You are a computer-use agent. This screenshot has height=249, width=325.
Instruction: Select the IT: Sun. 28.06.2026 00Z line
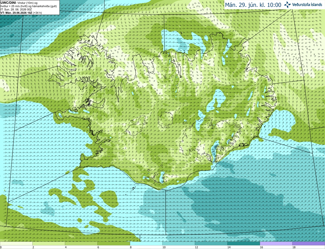pyautogui.click(x=16, y=9)
